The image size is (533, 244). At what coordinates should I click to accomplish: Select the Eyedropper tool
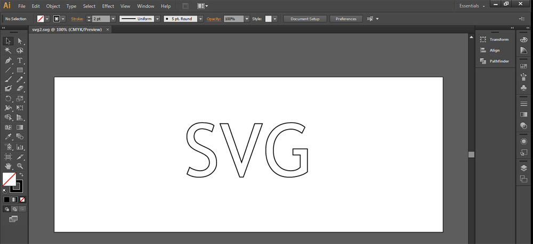[9, 137]
